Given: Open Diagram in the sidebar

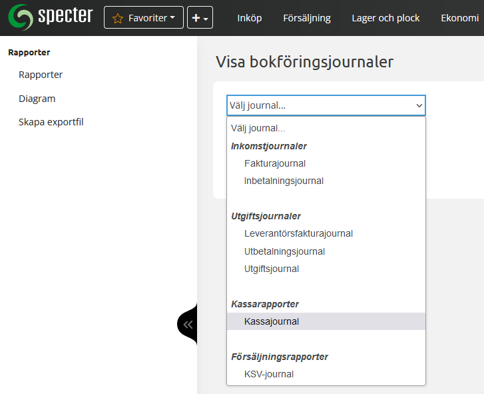Looking at the screenshot, I should point(37,99).
